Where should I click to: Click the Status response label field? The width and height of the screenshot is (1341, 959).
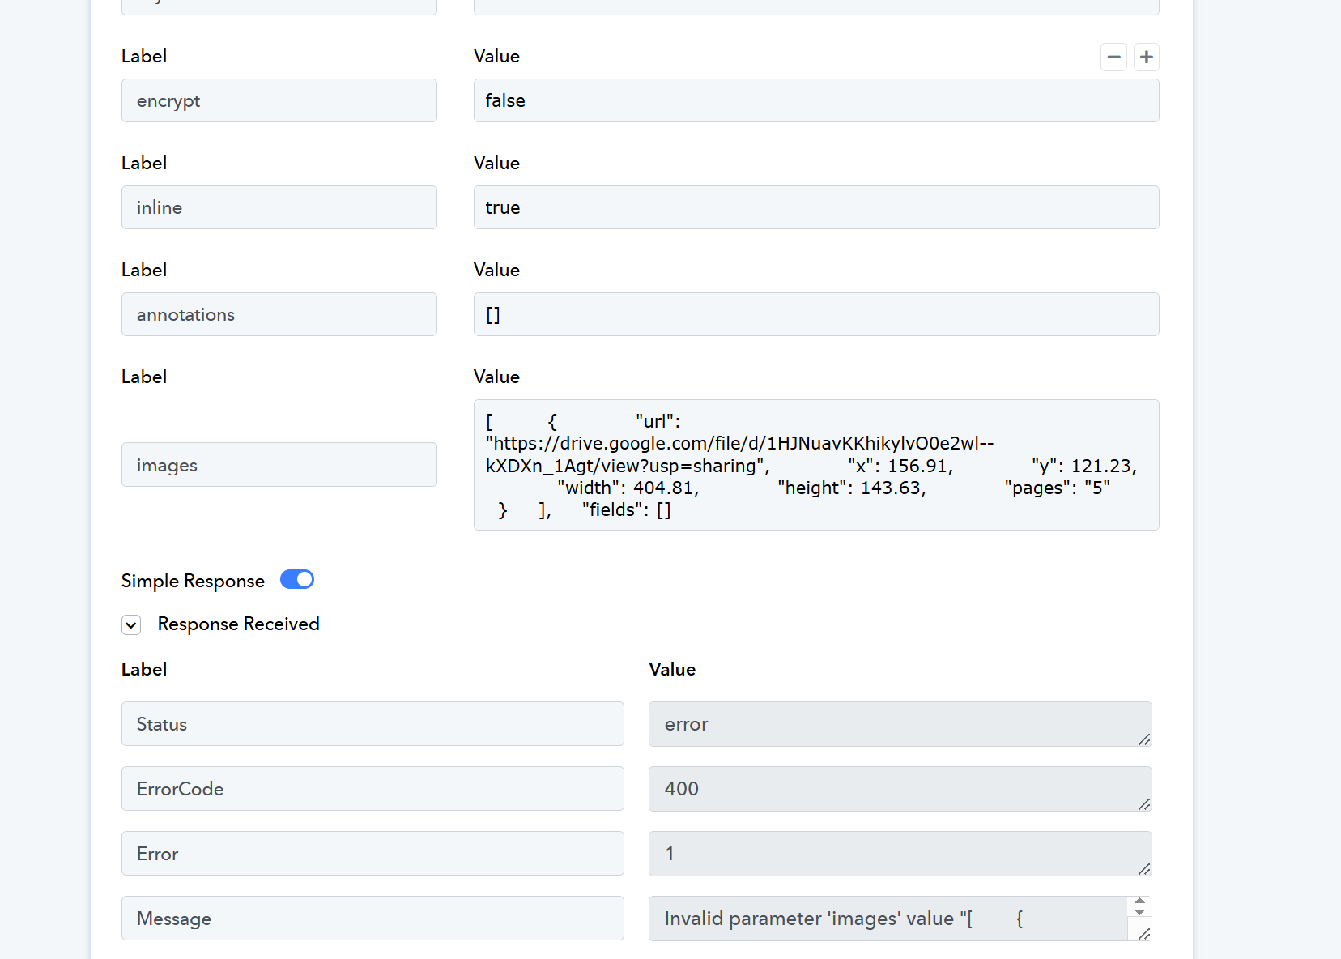[x=372, y=724]
